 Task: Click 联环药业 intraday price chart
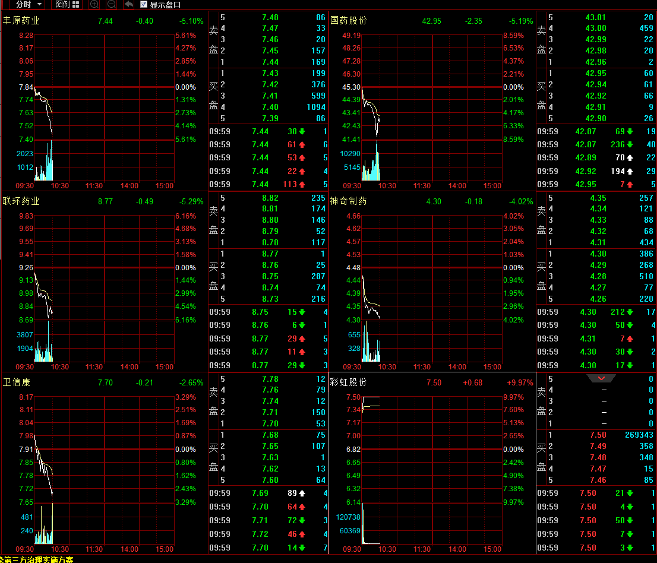tap(104, 268)
